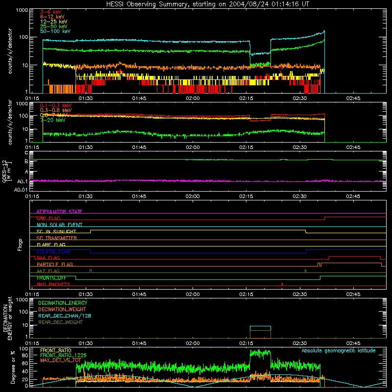Click the Degrees or % axis label
Screen dimensions: 392x392
pos(12,367)
